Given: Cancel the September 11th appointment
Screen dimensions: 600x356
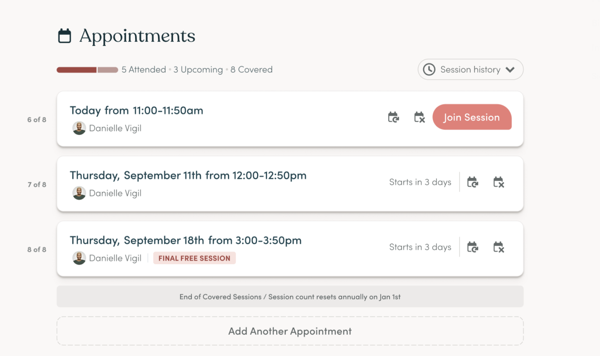Looking at the screenshot, I should click(x=499, y=182).
